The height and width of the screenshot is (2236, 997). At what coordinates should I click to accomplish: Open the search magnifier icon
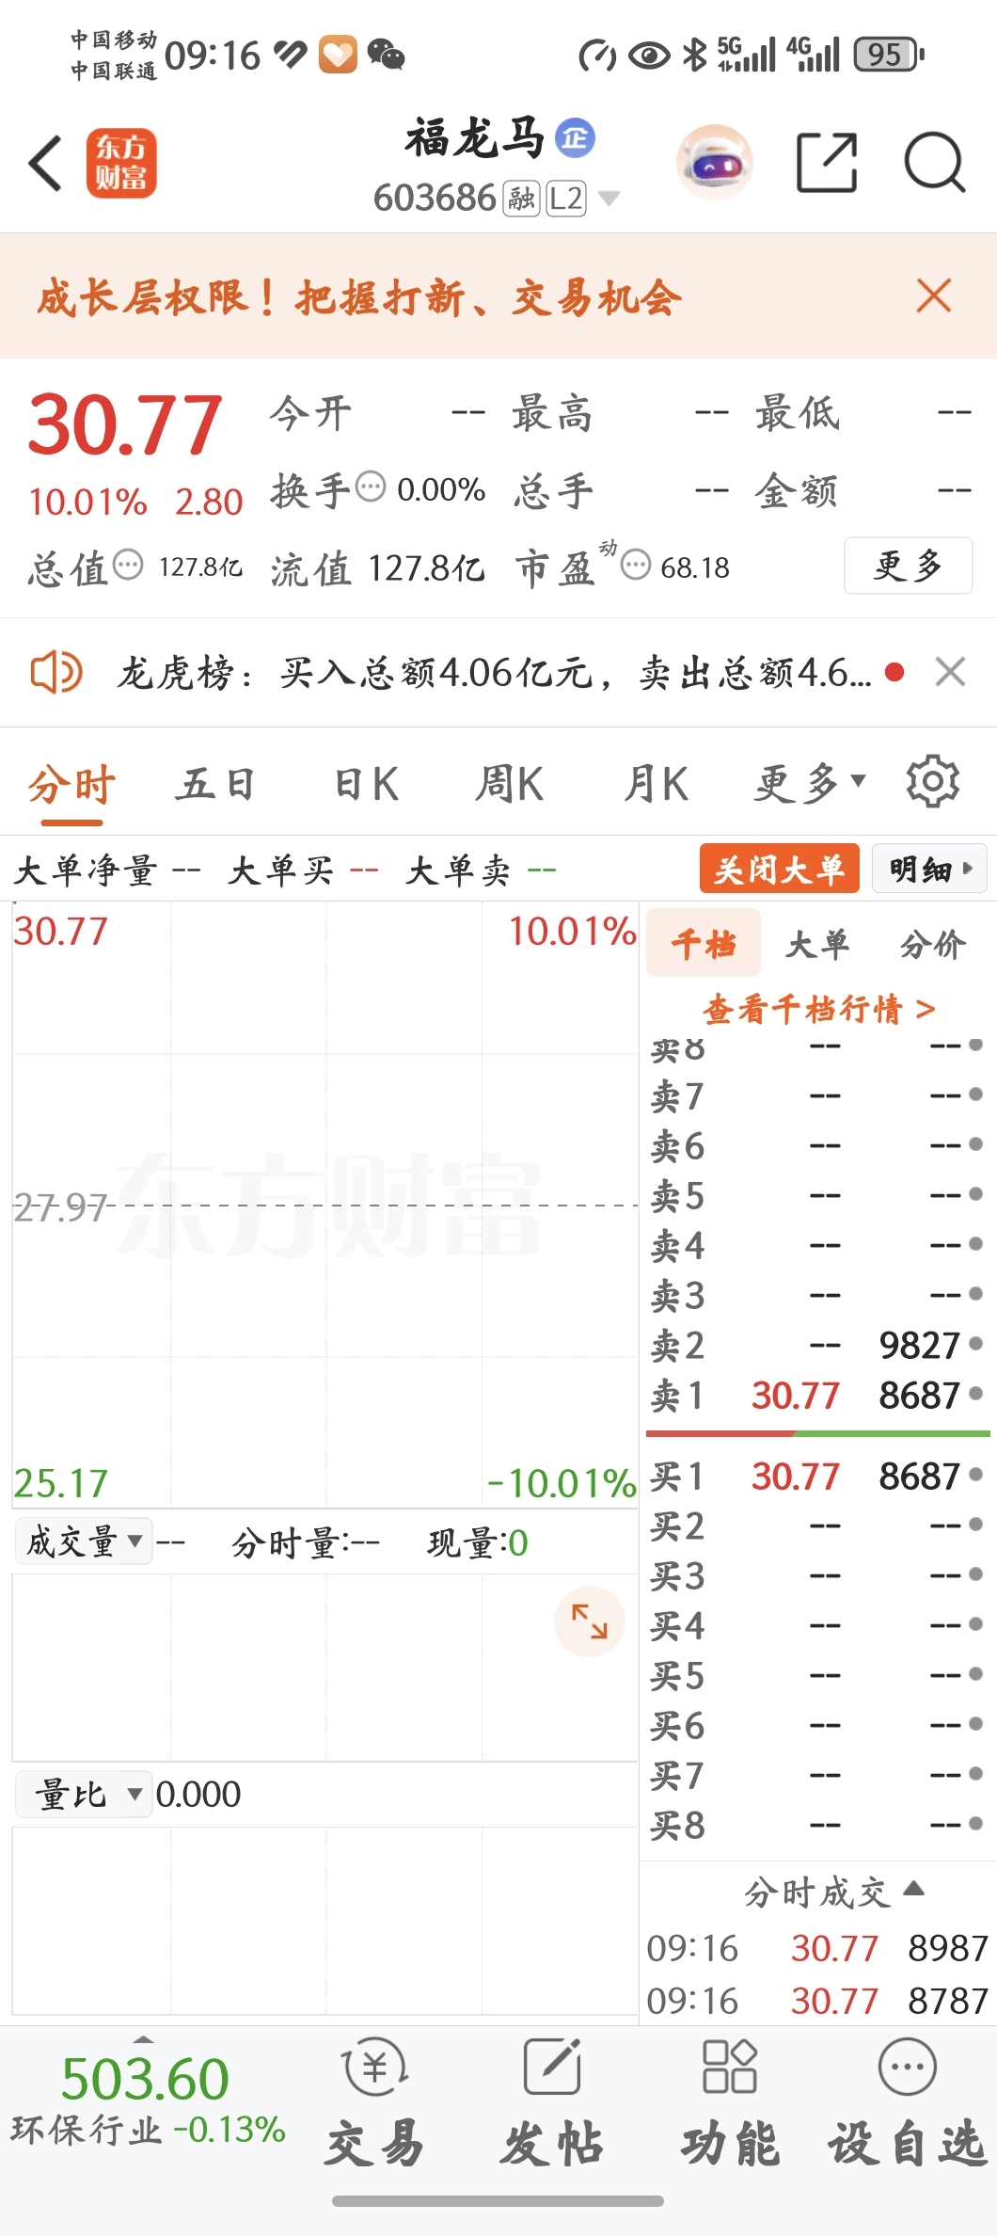point(934,163)
